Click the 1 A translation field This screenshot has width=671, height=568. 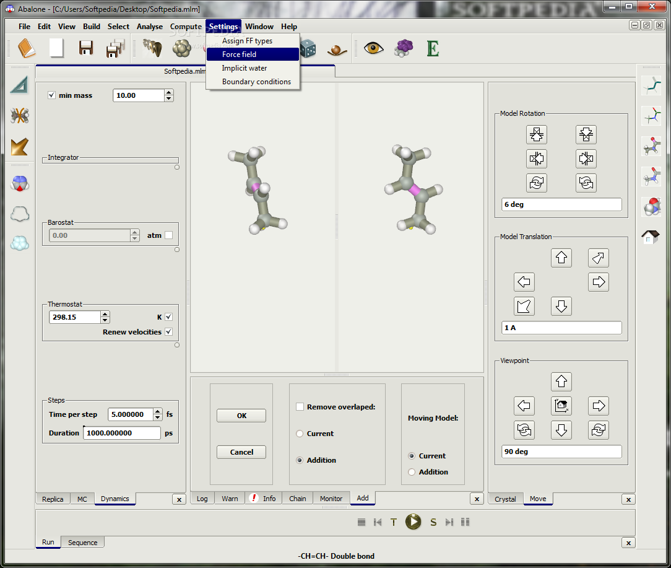point(561,328)
